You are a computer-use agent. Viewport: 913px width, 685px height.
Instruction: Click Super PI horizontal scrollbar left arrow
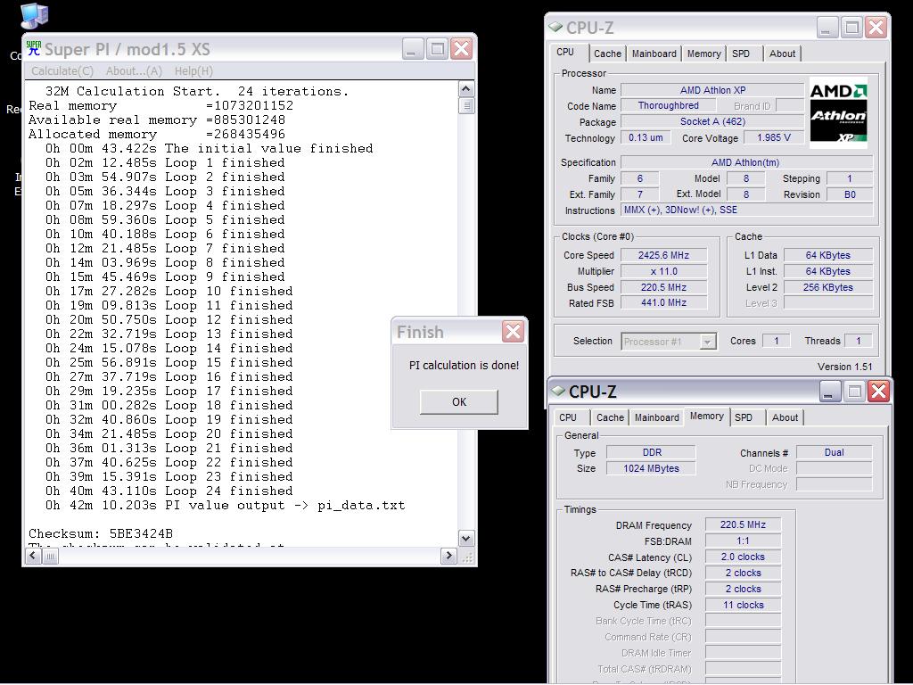(x=33, y=557)
